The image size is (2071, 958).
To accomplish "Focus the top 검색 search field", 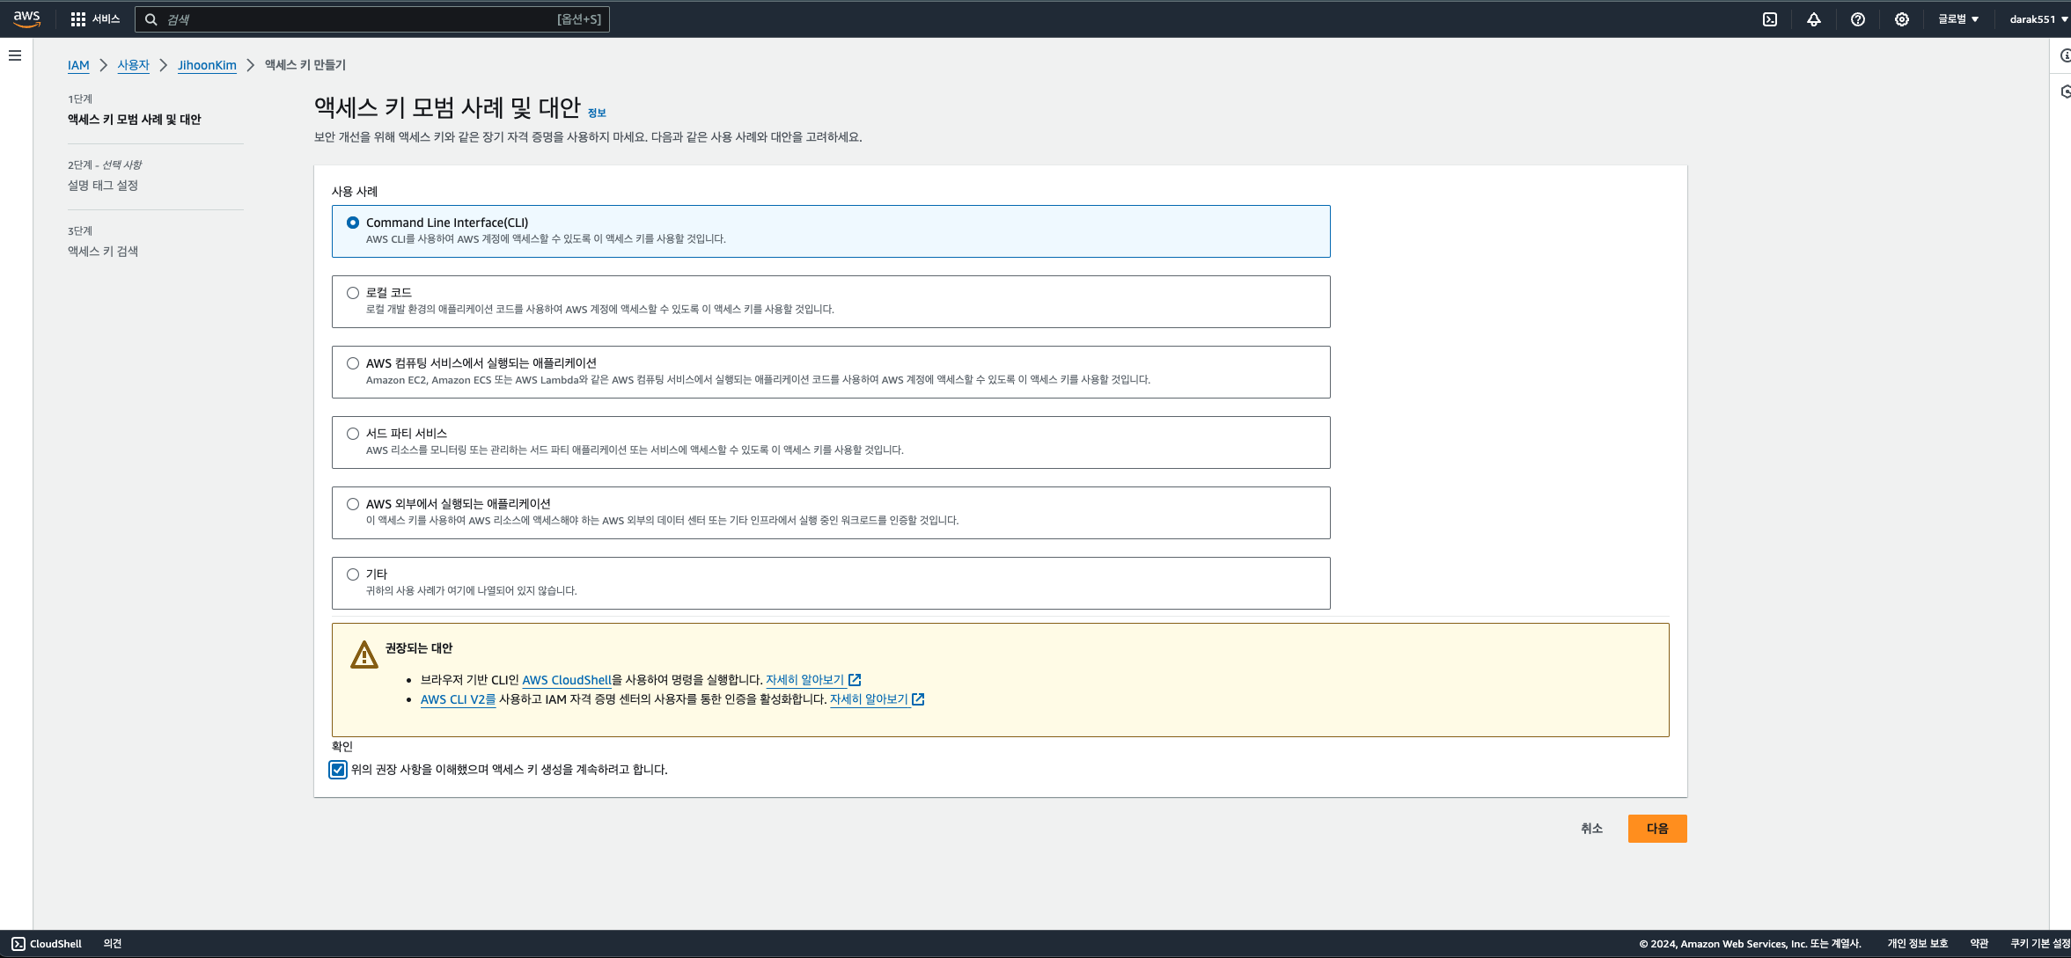I will point(372,19).
